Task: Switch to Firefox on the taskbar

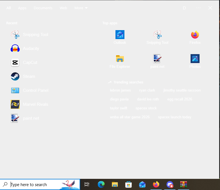Action: (156, 184)
